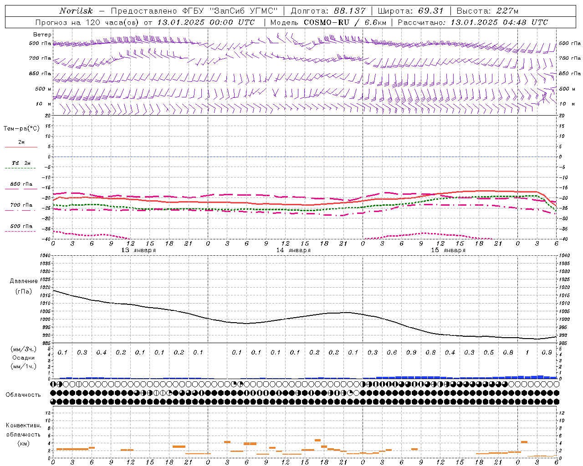This screenshot has width=583, height=466.
Task: Click the 500 гПа temperature legend entry
Action: coord(21,226)
